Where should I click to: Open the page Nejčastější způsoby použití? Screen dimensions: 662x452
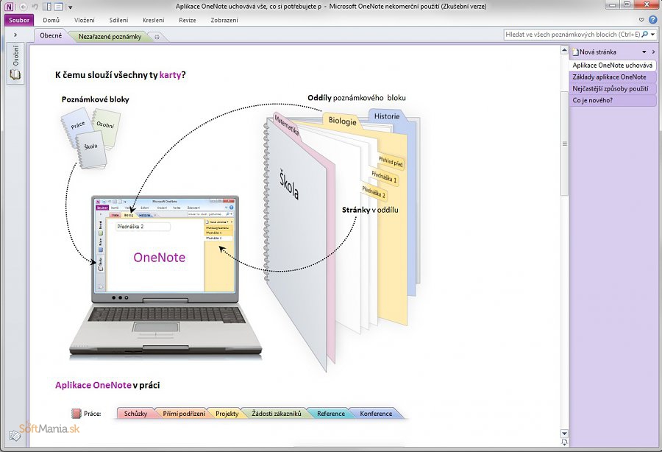pyautogui.click(x=613, y=89)
